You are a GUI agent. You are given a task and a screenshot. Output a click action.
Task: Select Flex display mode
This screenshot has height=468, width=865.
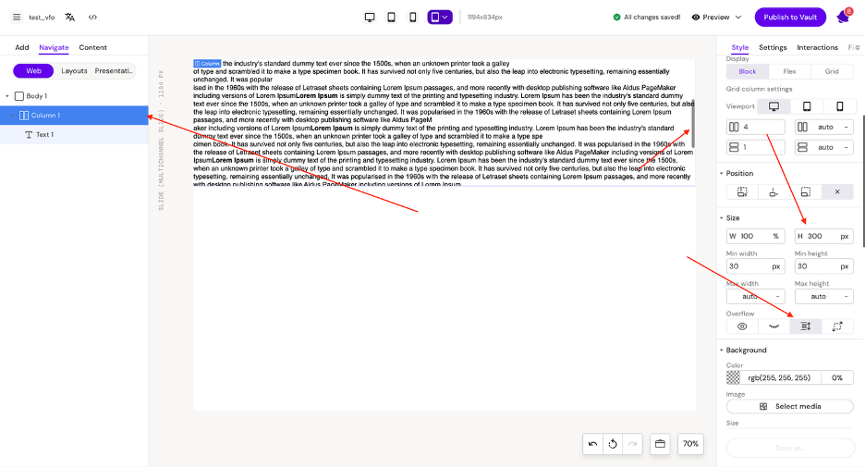click(789, 71)
